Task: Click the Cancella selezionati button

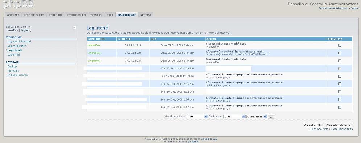Action: tap(339, 125)
